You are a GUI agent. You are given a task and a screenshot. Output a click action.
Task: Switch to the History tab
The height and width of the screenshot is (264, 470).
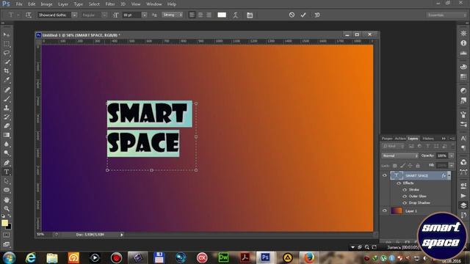pyautogui.click(x=428, y=139)
